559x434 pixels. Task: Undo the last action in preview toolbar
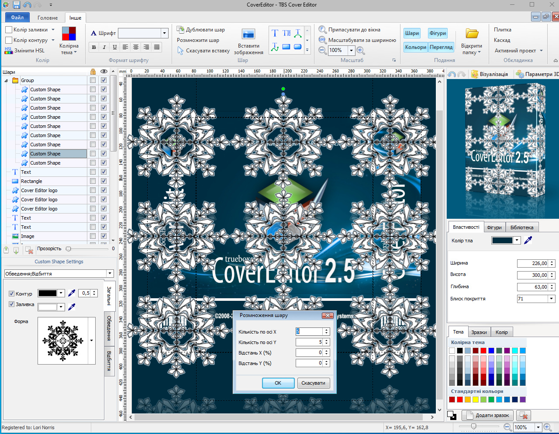[452, 74]
